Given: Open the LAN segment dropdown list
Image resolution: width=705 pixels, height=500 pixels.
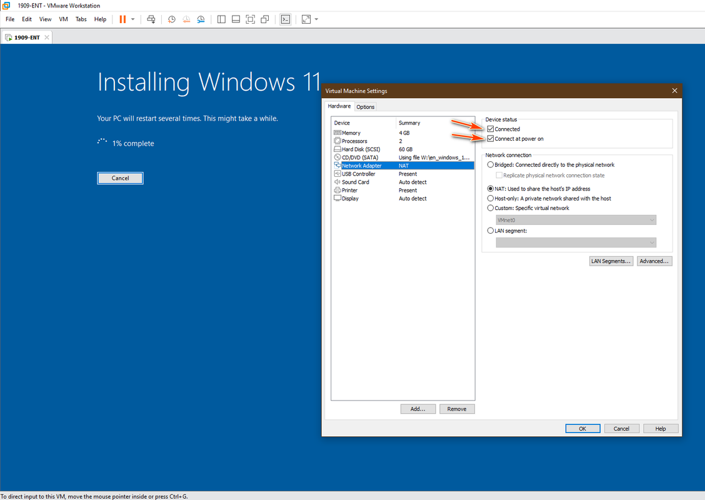Looking at the screenshot, I should pyautogui.click(x=576, y=242).
